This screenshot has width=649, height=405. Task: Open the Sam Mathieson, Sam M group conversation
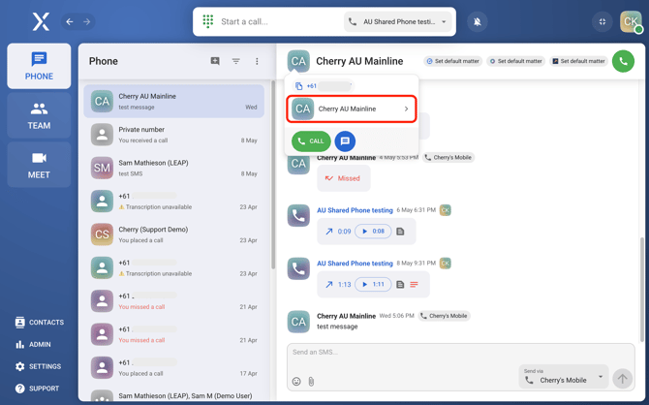pyautogui.click(x=173, y=395)
